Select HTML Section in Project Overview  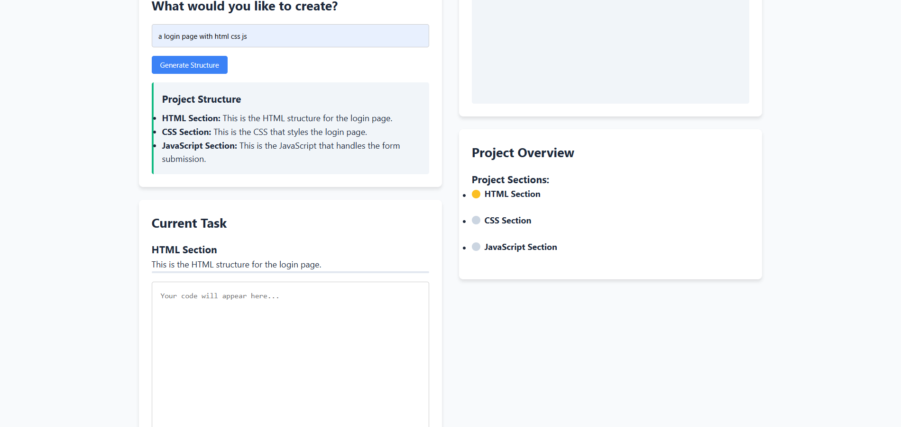tap(512, 194)
